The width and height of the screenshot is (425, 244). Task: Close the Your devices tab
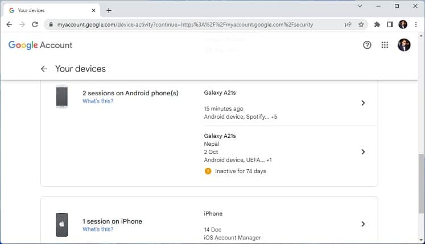point(93,10)
